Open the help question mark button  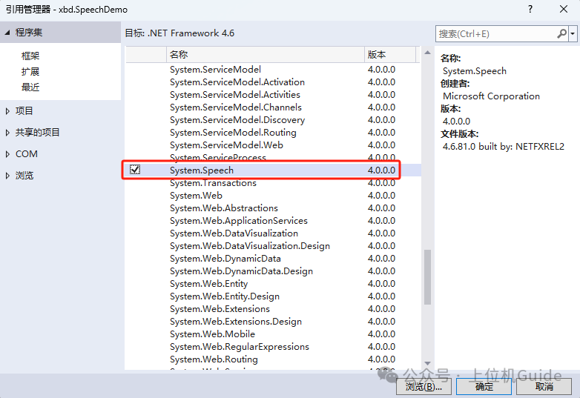pos(530,10)
